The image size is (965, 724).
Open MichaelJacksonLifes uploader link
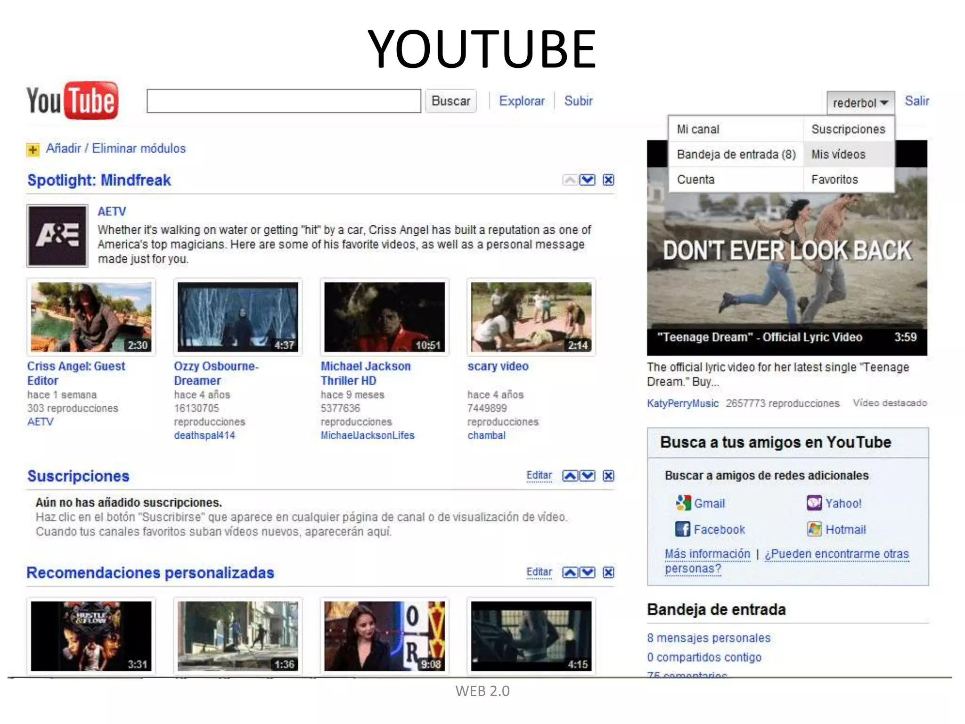click(x=368, y=436)
